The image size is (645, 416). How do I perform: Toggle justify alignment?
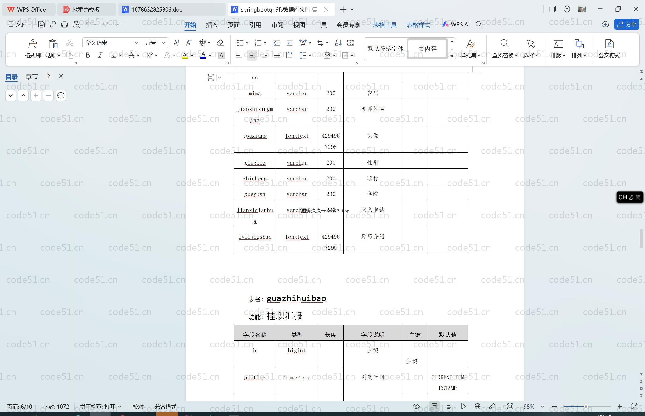click(277, 55)
